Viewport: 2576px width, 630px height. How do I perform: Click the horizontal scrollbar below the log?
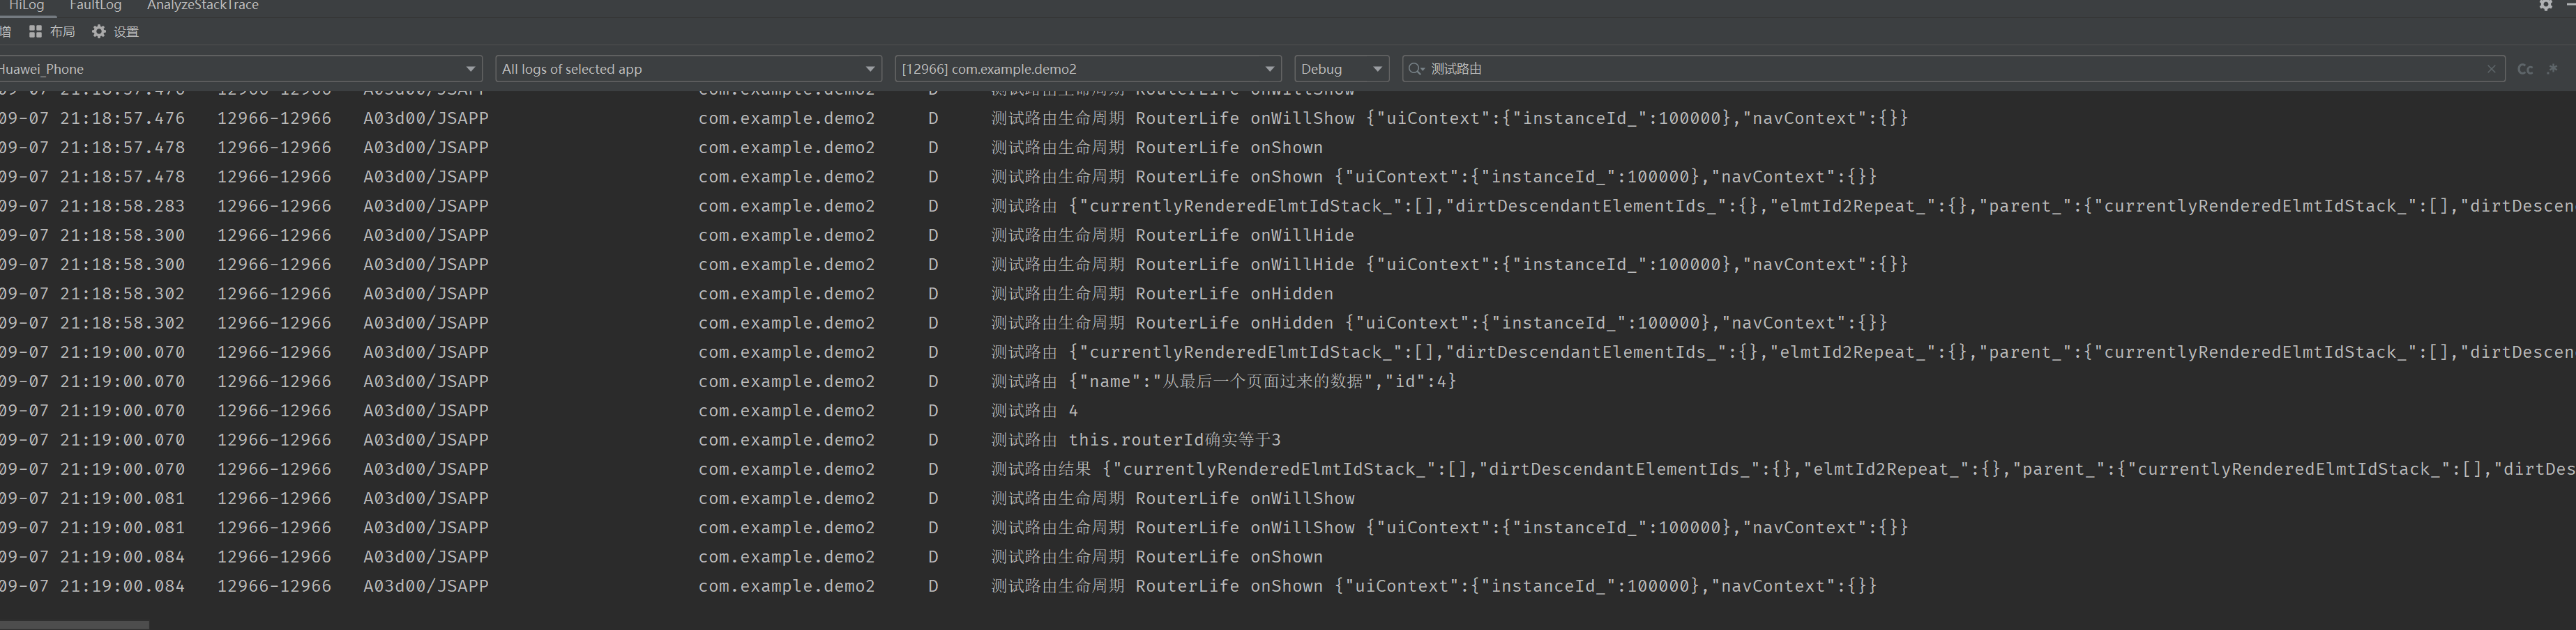click(x=74, y=625)
